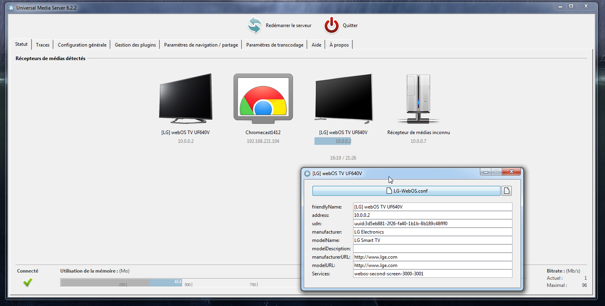Screen dimensions: 605x306
Task: Click the friendlyName field
Action: (432, 207)
